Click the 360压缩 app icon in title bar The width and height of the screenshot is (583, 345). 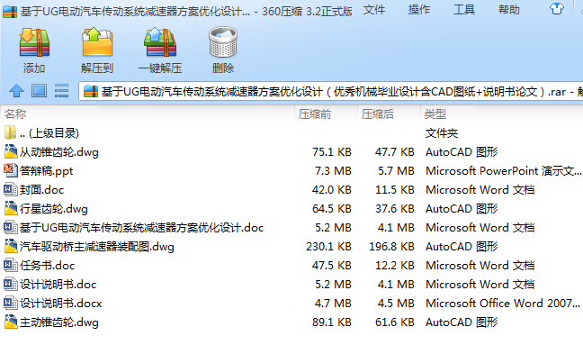coord(10,11)
